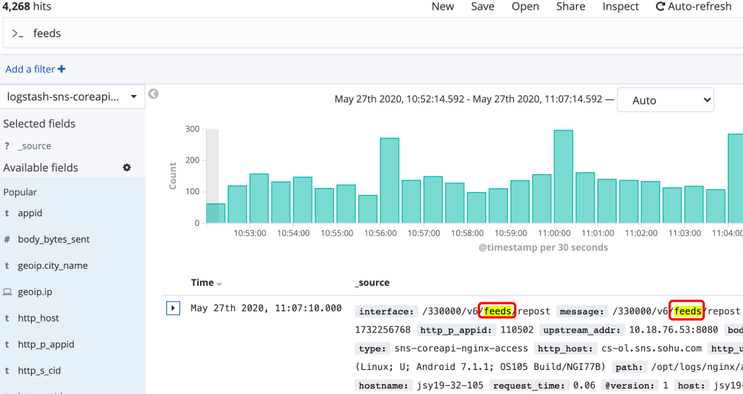Sort by the Time column arrow
This screenshot has width=743, height=394.
(219, 284)
